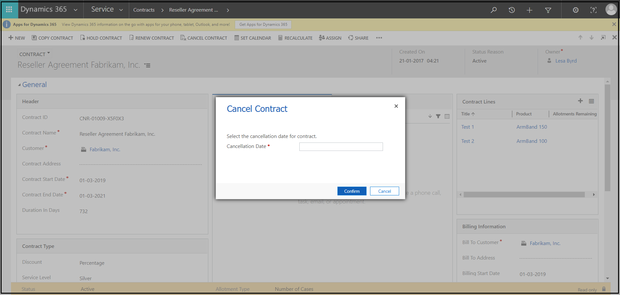Open the search magnifier icon
Screen dimensions: 620x295
pyautogui.click(x=494, y=10)
